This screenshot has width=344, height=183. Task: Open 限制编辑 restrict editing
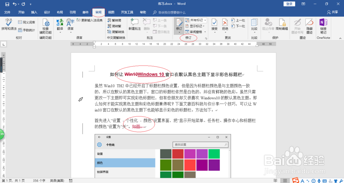click(x=282, y=24)
